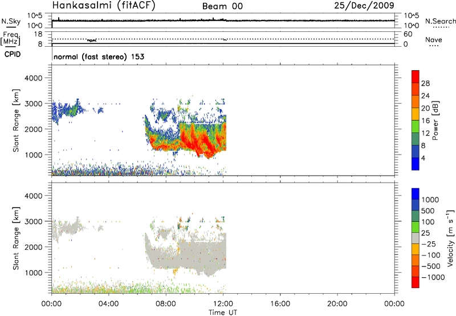Click the 'Freq. [MHz]' axis label
Screen dimensions: 456x316
(10, 38)
